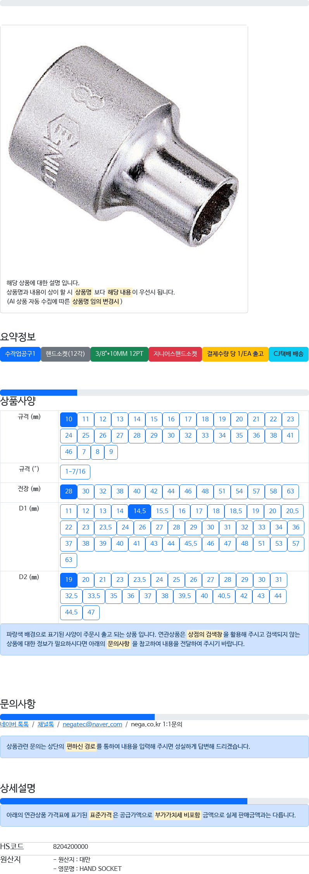309x874 pixels.
Task: Pick D2 value 44.5
Action: 71,612
